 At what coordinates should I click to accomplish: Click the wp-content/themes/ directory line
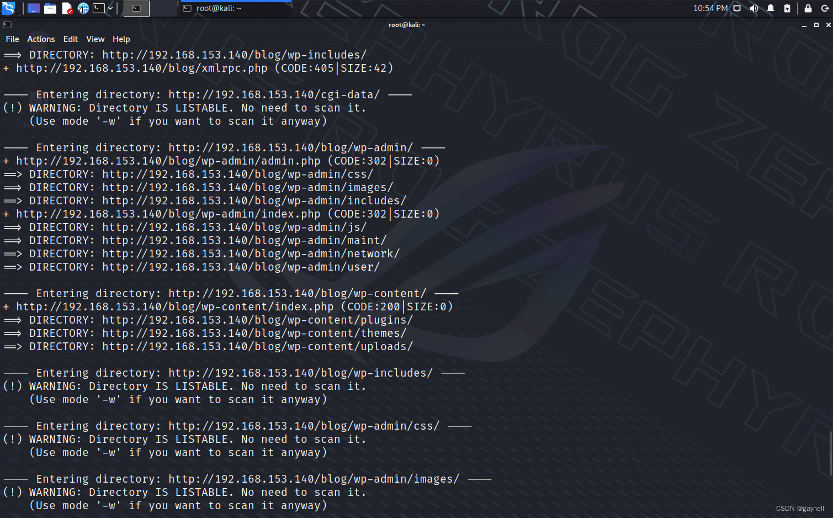[205, 334]
